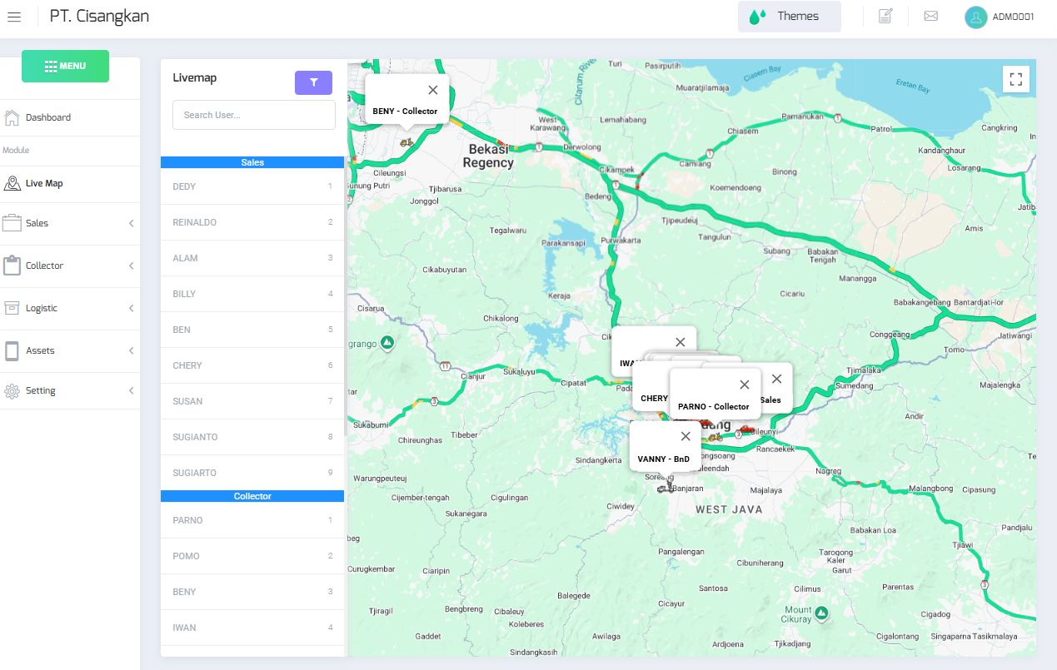1057x670 pixels.
Task: Open the Themes button
Action: coord(789,17)
